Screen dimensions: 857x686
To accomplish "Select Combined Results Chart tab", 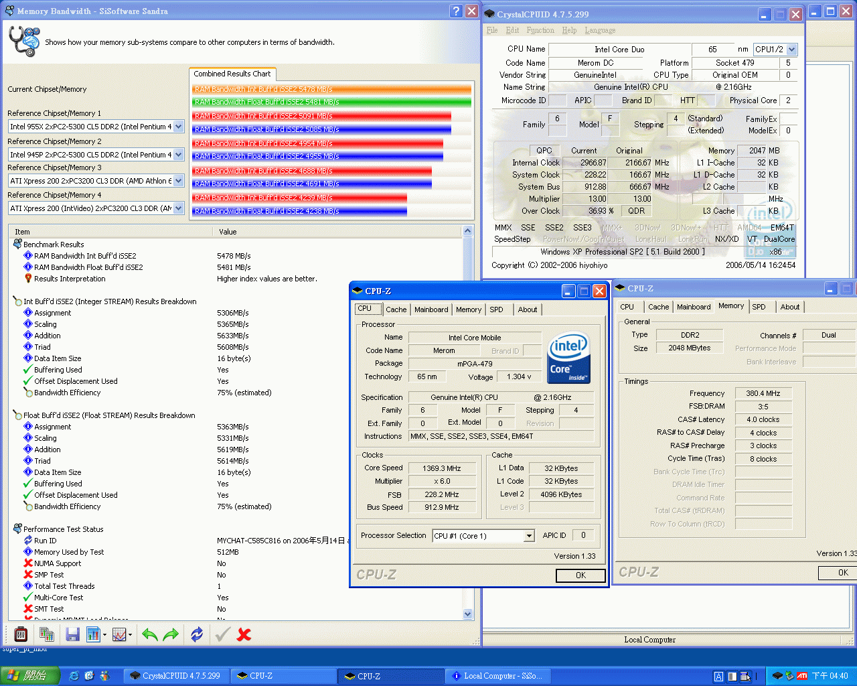I will click(x=232, y=74).
